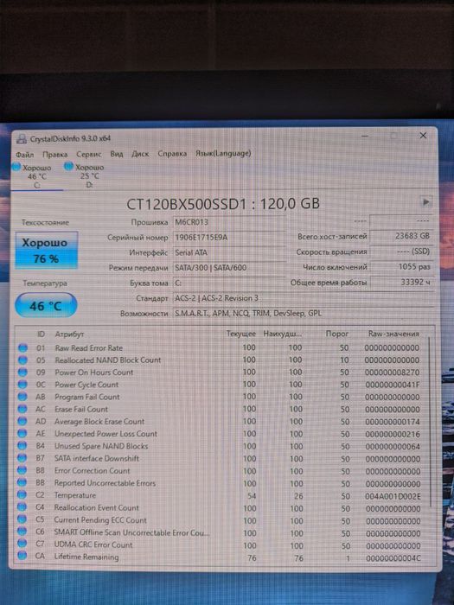Click raw value 004A001D002E
The height and width of the screenshot is (605, 454).
pyautogui.click(x=393, y=496)
